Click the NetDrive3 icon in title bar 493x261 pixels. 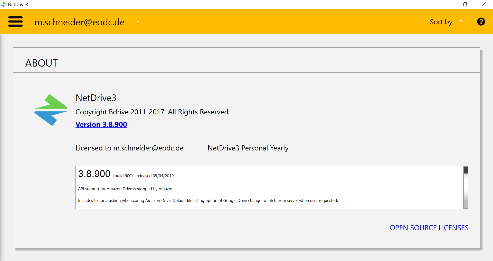pos(4,4)
